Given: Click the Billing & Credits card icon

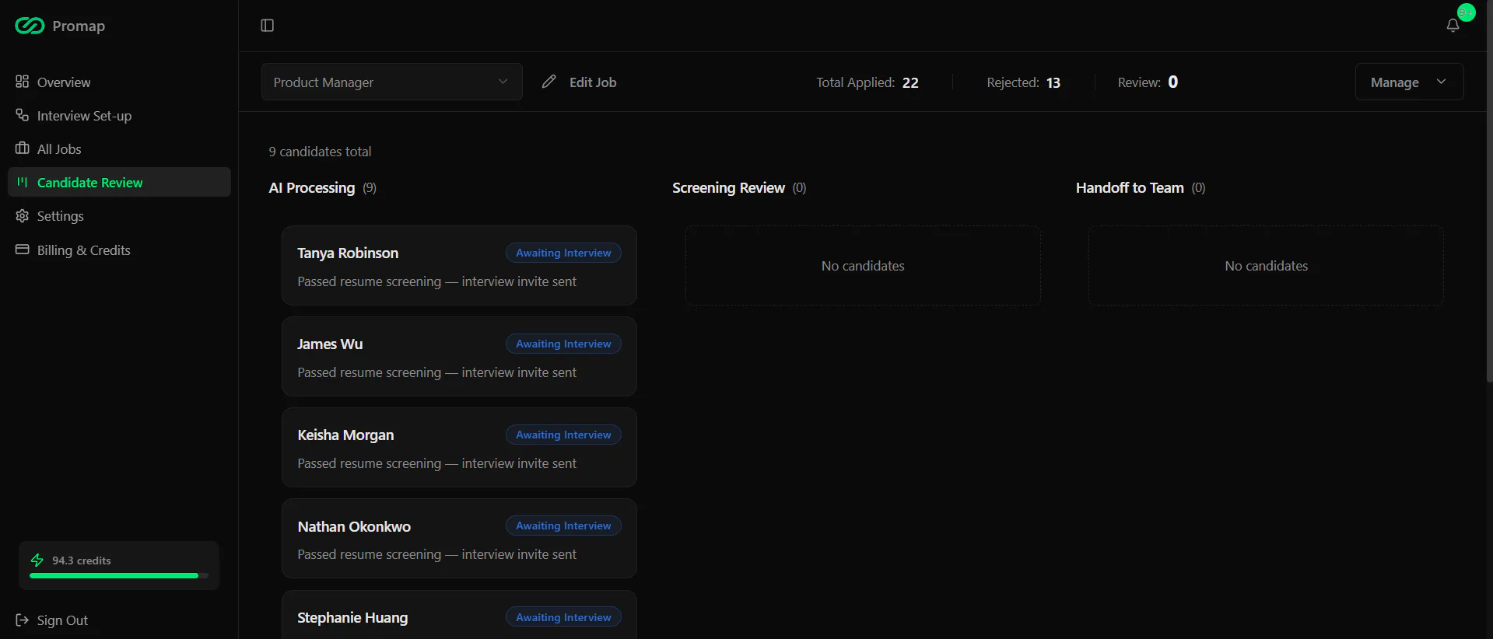Looking at the screenshot, I should [23, 250].
